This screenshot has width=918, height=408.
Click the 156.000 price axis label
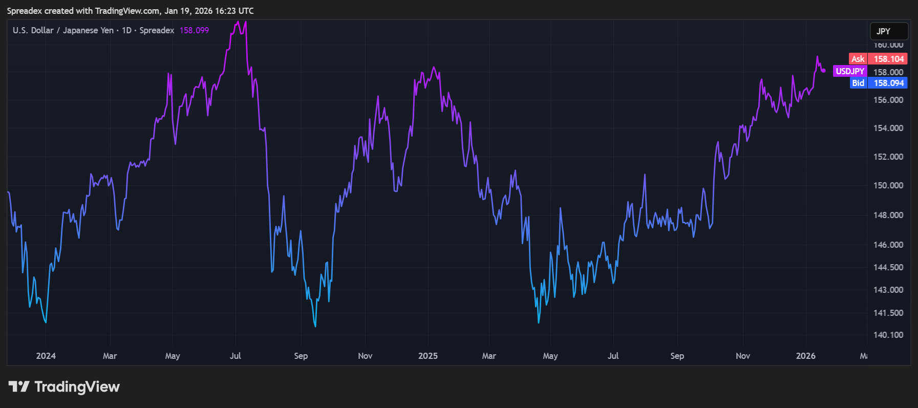(x=888, y=100)
